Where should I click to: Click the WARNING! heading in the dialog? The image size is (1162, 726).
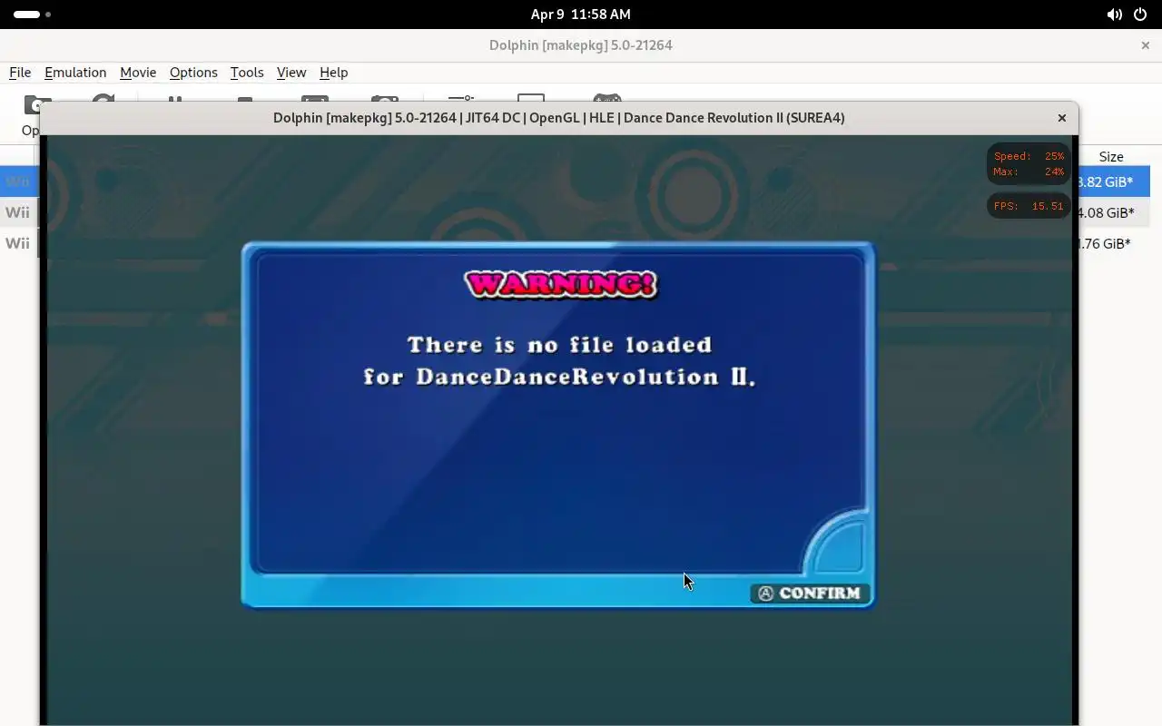[x=560, y=284]
